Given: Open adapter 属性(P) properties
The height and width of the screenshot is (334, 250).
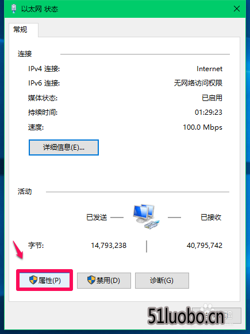Looking at the screenshot, I should pos(45,280).
